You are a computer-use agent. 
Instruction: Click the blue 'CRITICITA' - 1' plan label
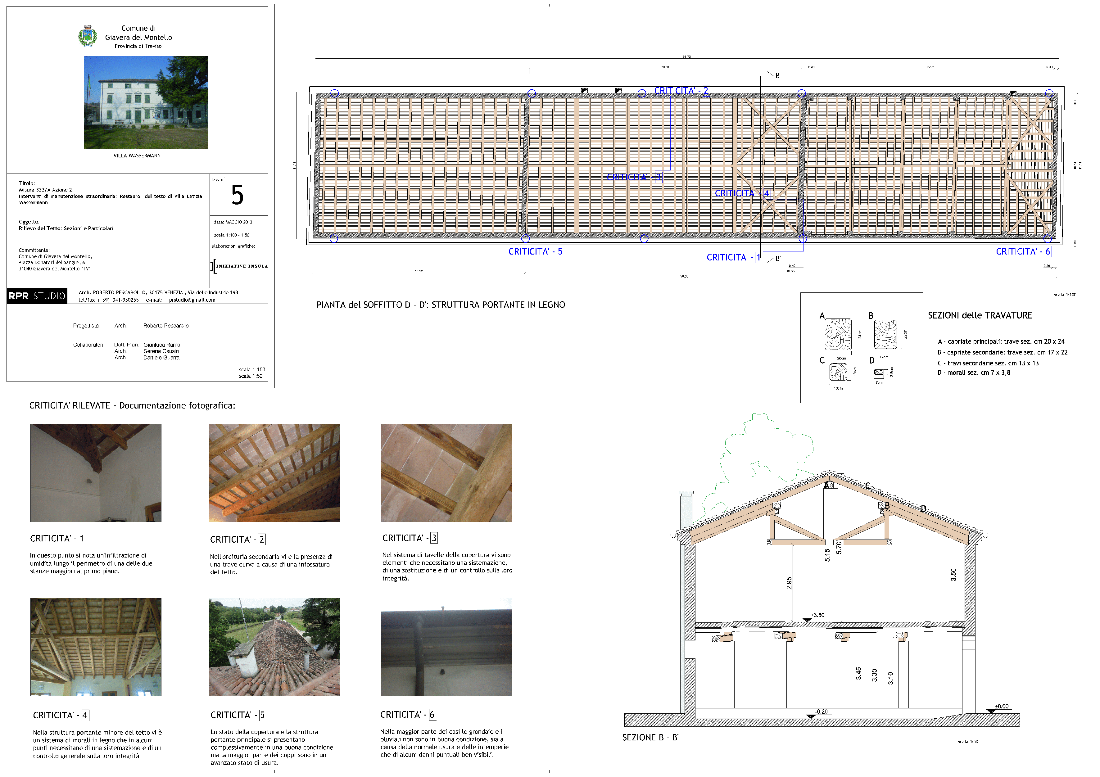[735, 257]
